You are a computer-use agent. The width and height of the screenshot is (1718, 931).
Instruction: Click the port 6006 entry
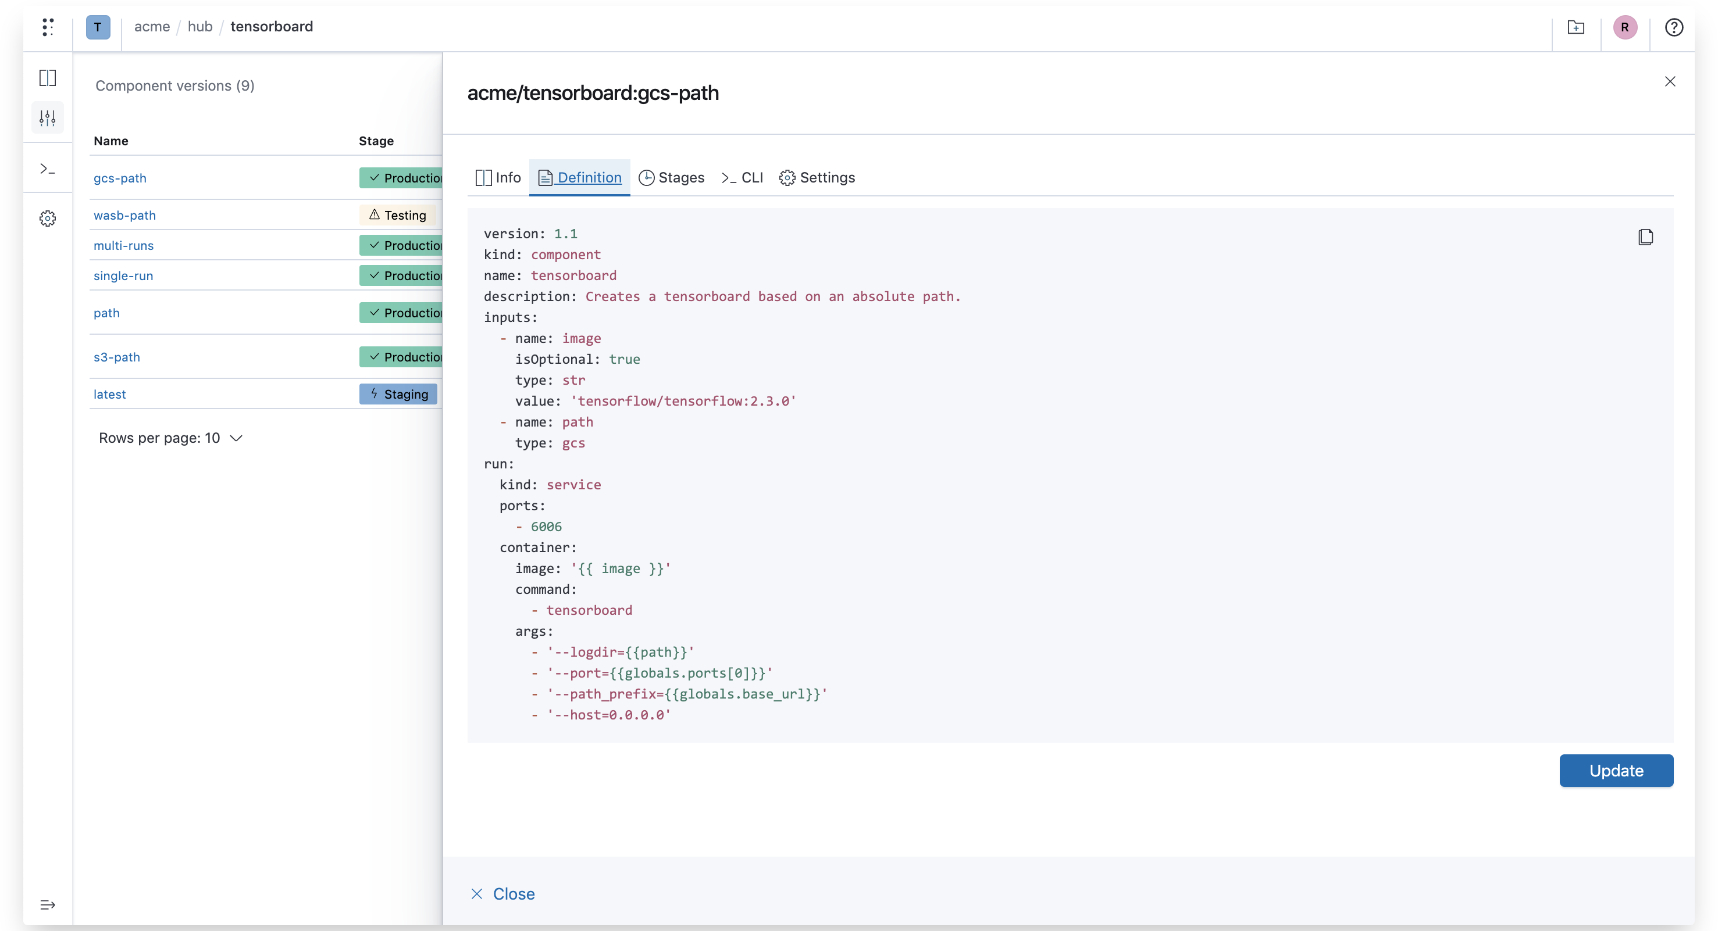point(546,527)
